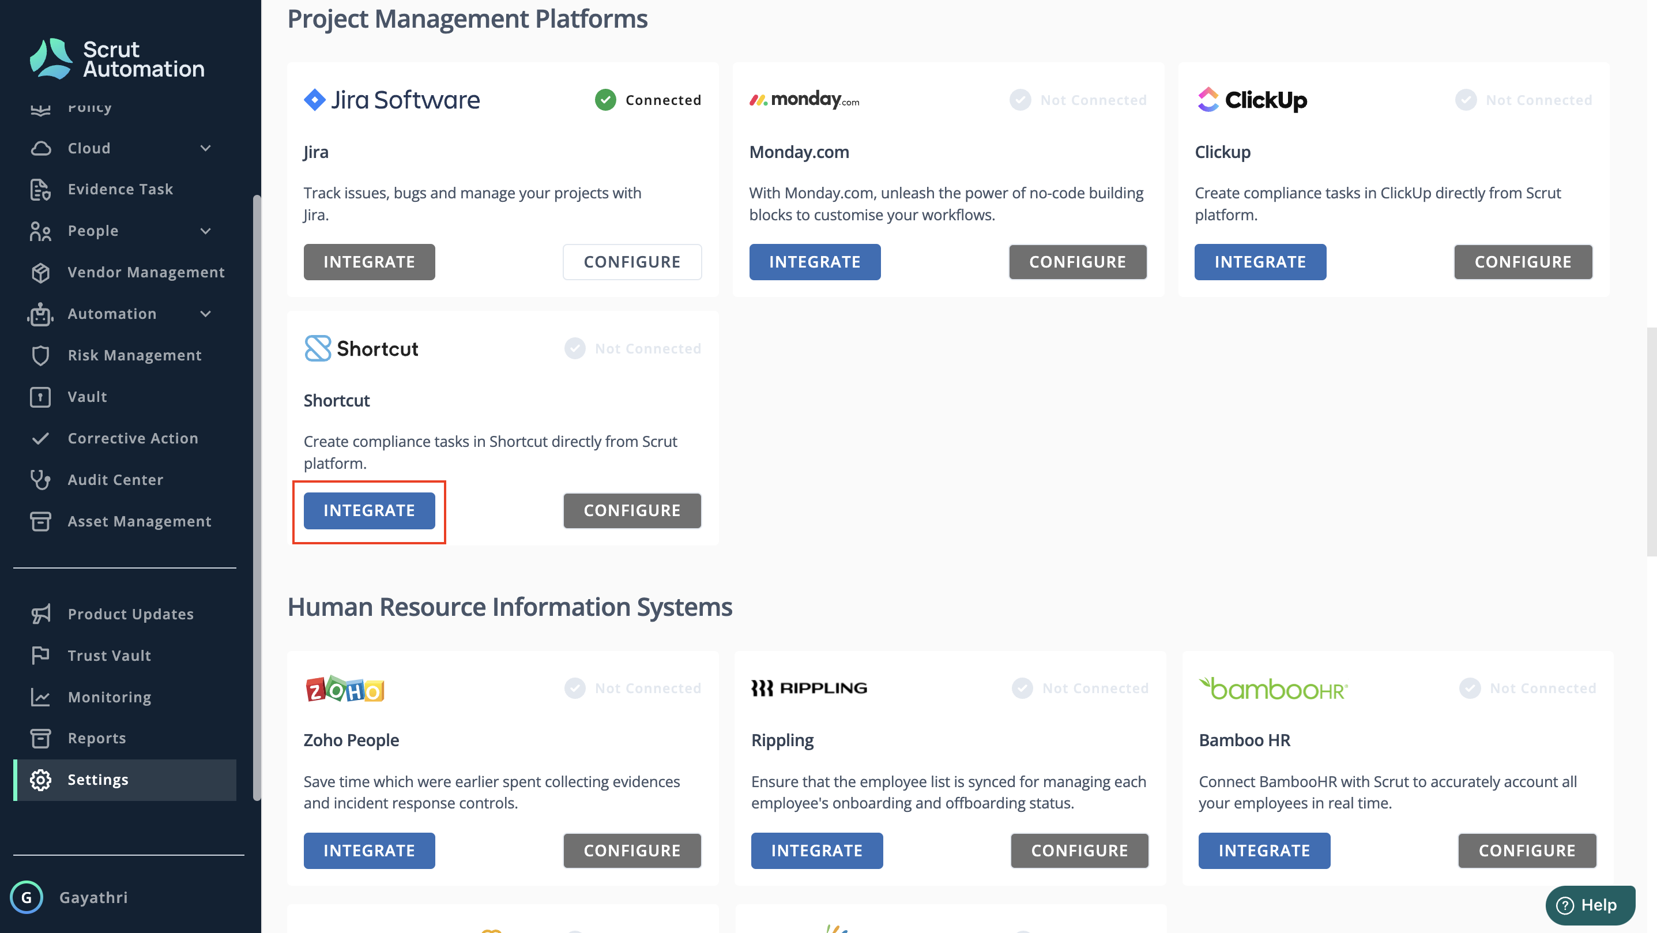Click INTEGRATE for Rippling
Viewport: 1657px width, 933px height.
817,851
